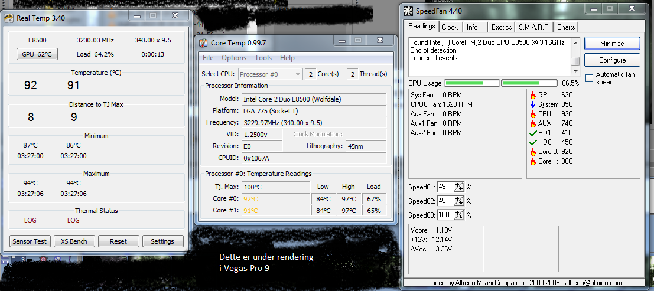Click the +12V 12,14V reading
Image resolution: width=654 pixels, height=291 pixels.
(x=431, y=239)
